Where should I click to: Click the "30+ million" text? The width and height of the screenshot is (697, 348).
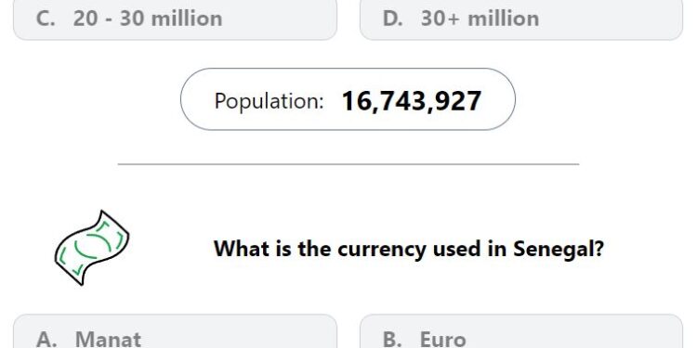click(x=480, y=19)
